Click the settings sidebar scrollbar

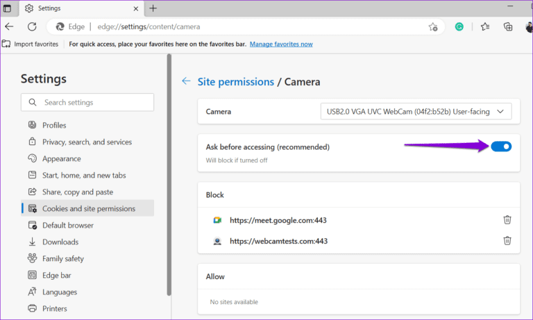point(169,174)
